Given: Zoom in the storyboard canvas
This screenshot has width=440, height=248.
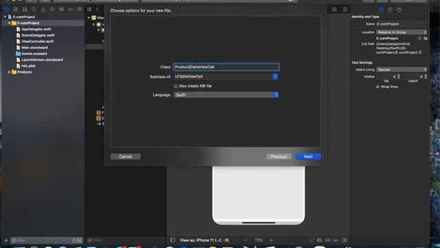Looking at the screenshot, I should (272, 240).
